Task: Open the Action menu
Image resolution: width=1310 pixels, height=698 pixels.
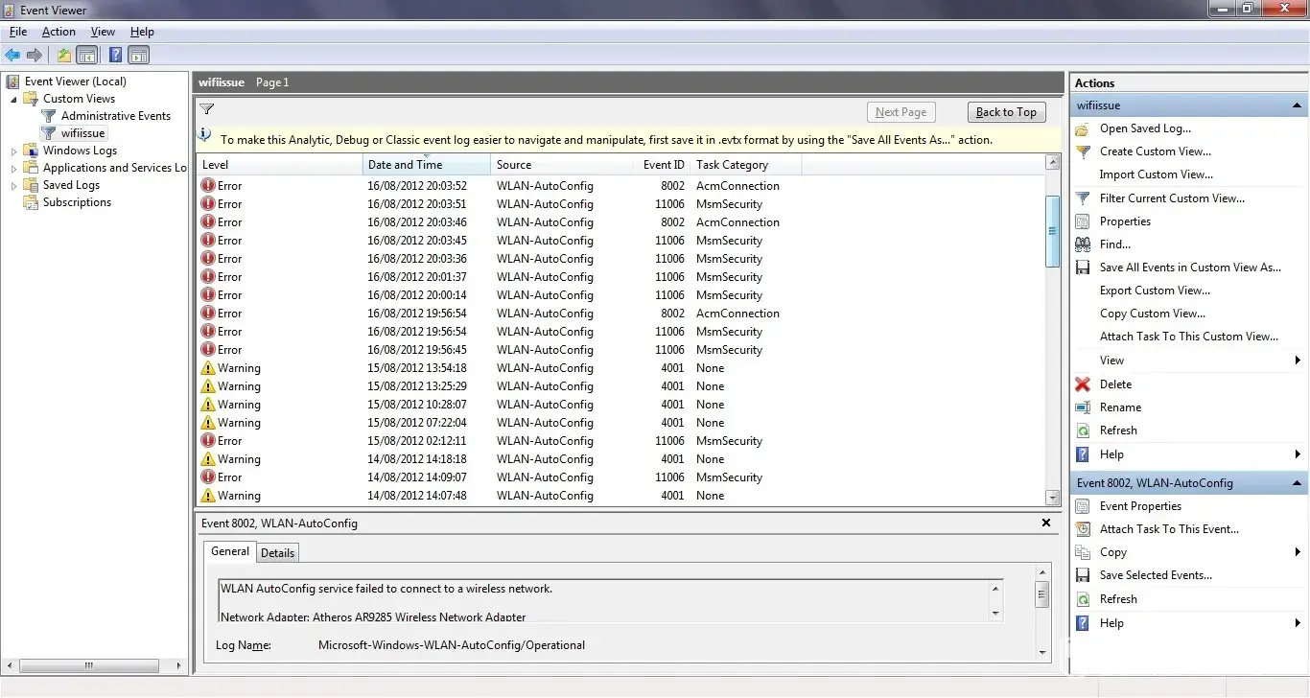Action: (x=58, y=32)
